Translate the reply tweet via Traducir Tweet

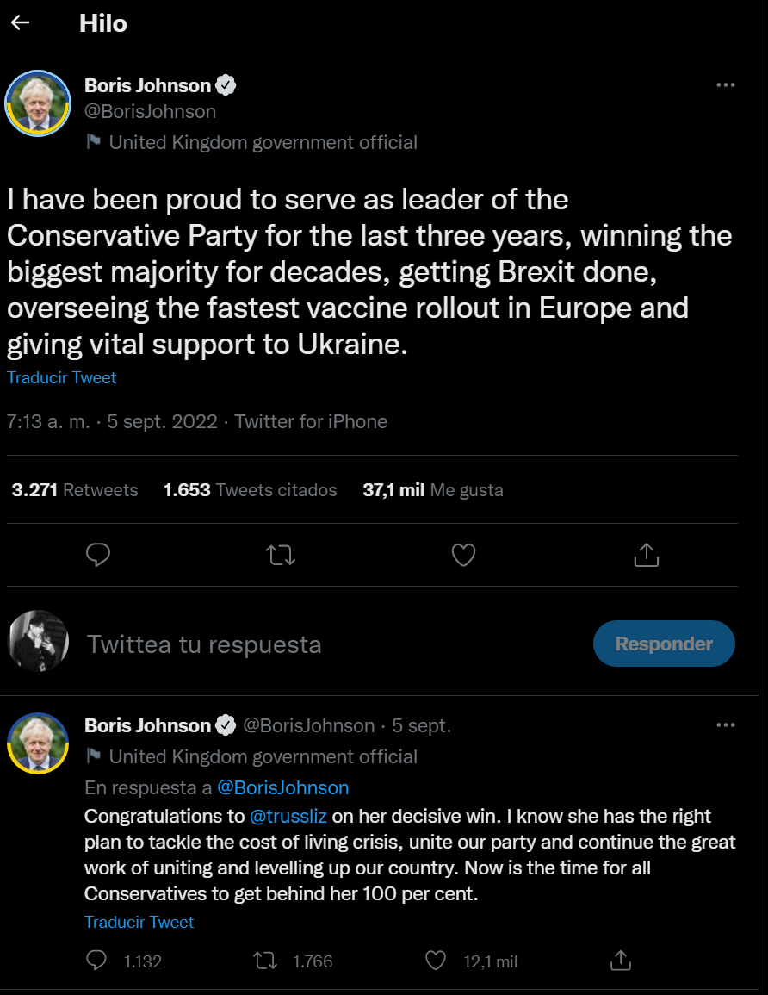pos(139,922)
